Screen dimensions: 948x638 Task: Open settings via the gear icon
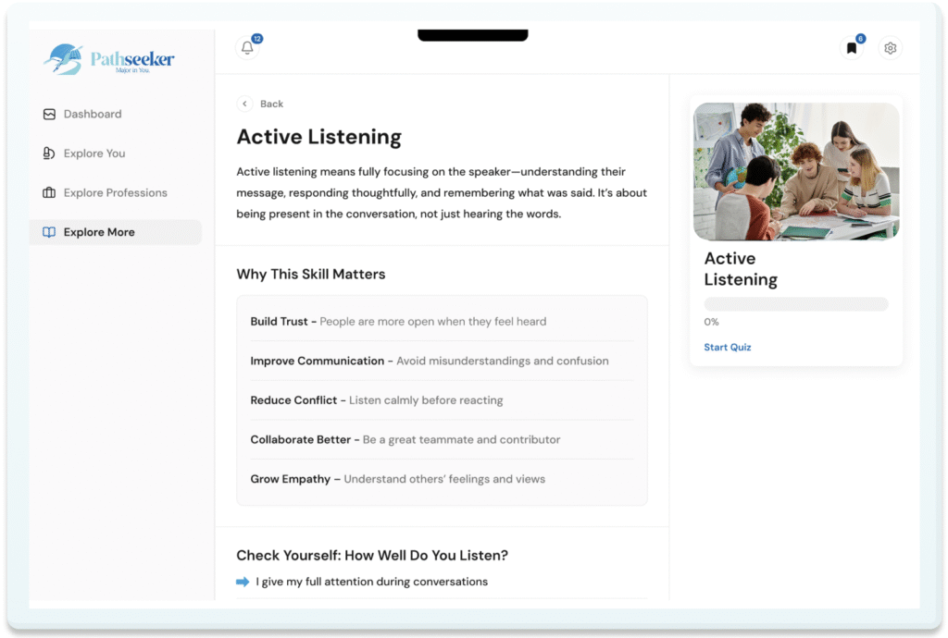[x=890, y=48]
